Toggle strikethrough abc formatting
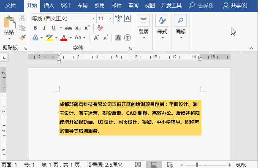Screen dimensions: 258x168 [68, 28]
